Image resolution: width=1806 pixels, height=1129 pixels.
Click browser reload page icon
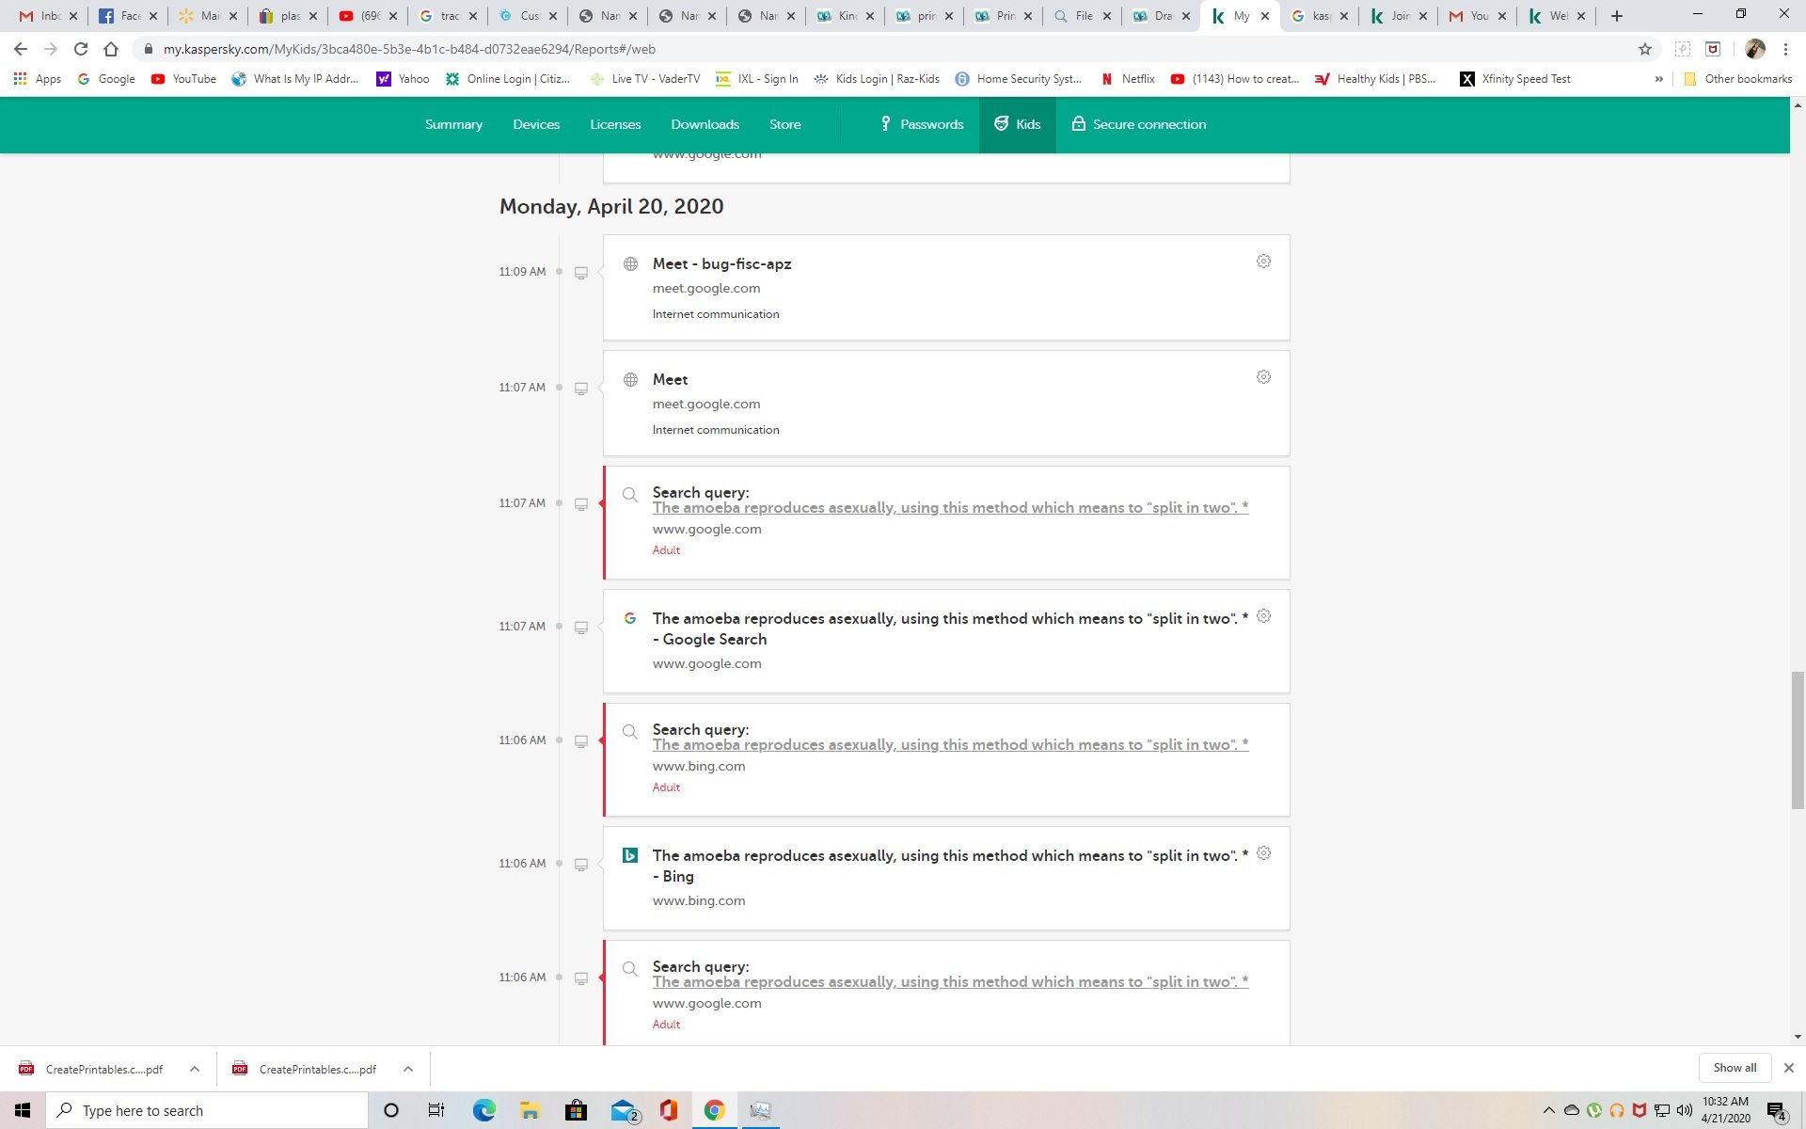[81, 49]
